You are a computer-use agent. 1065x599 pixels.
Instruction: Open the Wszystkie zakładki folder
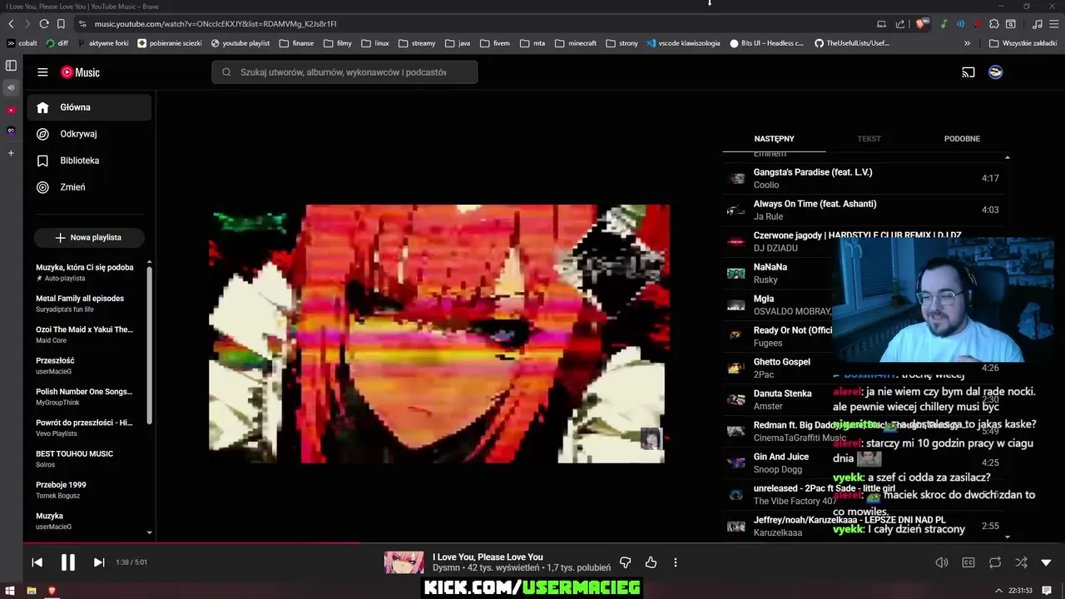pos(1023,43)
